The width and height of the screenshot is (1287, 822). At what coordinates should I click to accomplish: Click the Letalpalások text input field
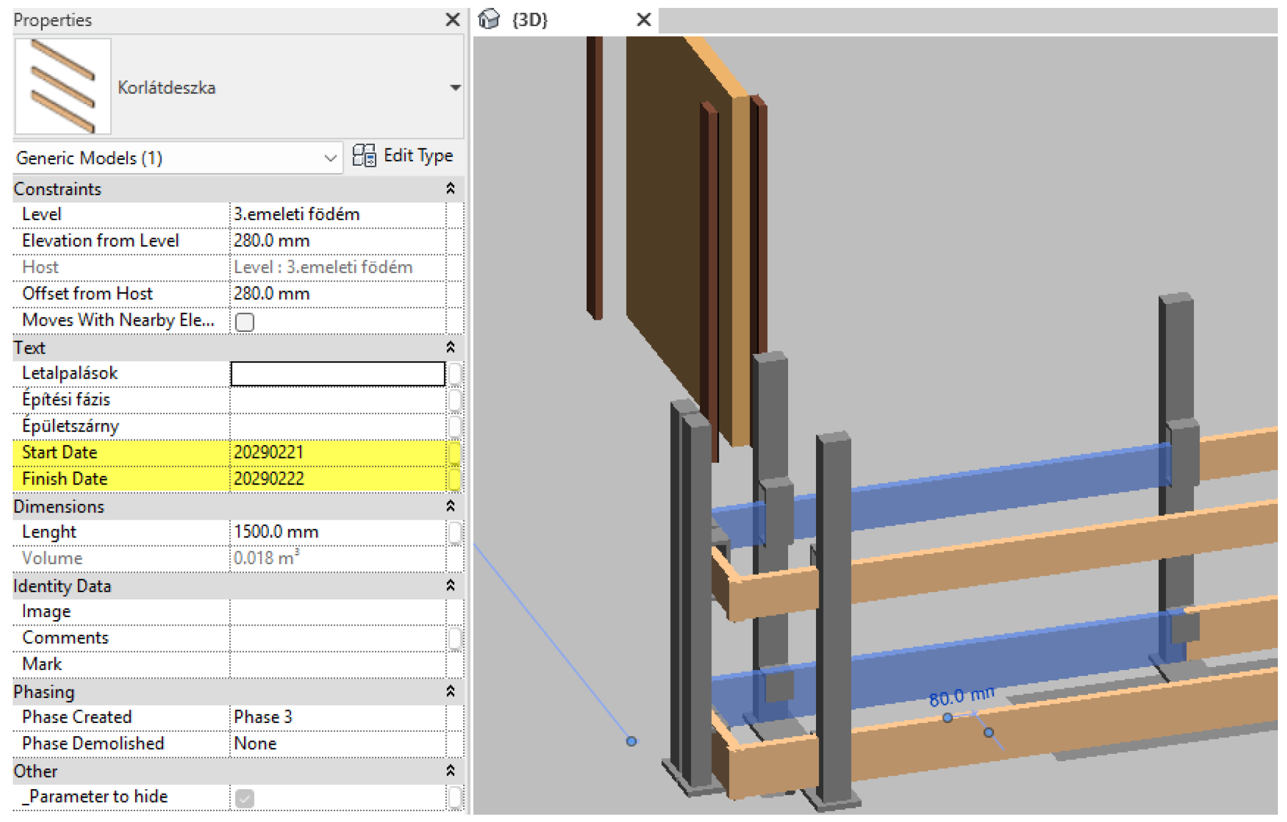point(338,373)
